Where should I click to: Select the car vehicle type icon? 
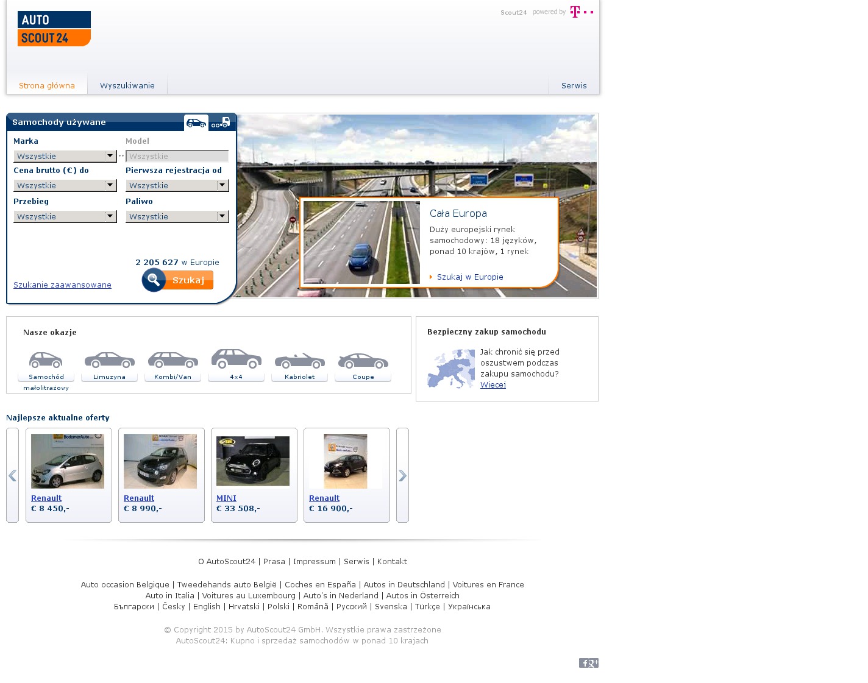tap(196, 123)
